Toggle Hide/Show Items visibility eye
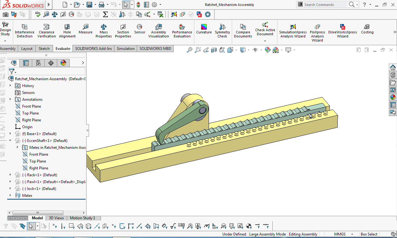The height and width of the screenshot is (238, 397). 256,50
